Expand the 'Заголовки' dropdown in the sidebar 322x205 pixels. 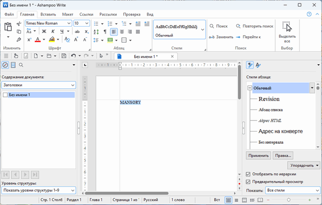click(x=72, y=85)
